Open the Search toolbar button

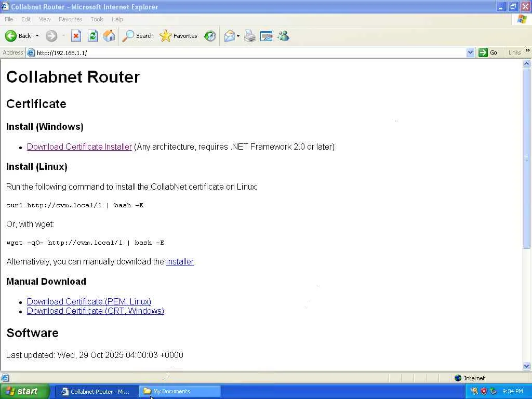[138, 36]
